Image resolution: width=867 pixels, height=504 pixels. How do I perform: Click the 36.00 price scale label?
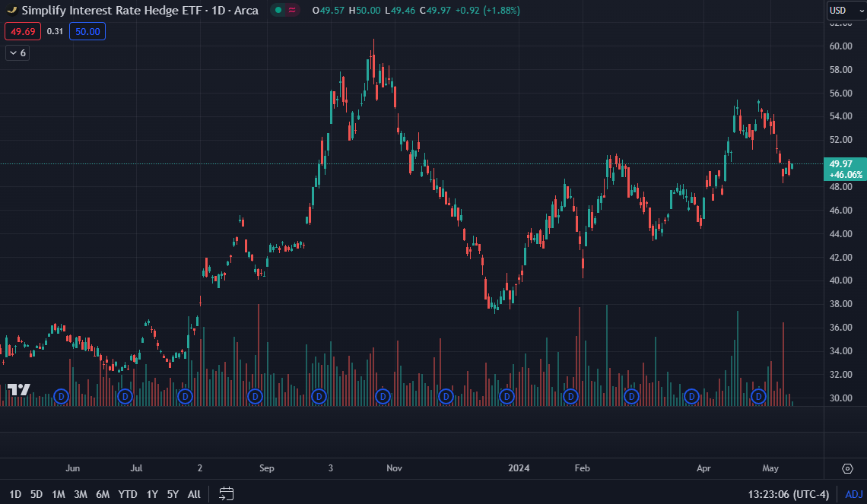(x=840, y=327)
